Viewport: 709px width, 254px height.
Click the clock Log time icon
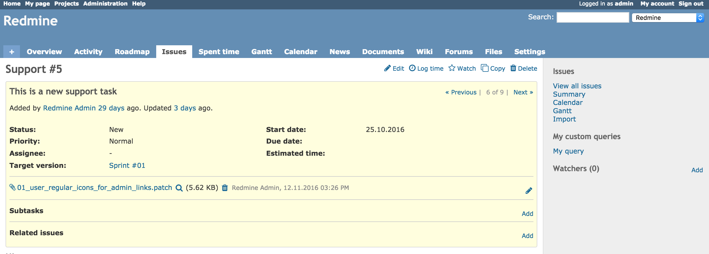[x=412, y=68]
